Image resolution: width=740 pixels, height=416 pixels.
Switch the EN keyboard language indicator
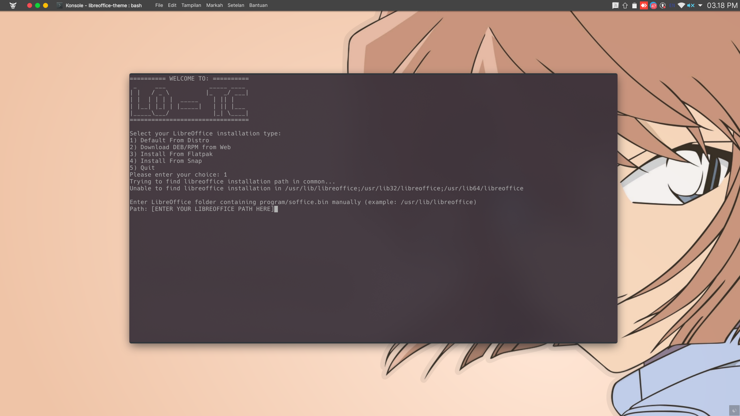(x=672, y=5)
